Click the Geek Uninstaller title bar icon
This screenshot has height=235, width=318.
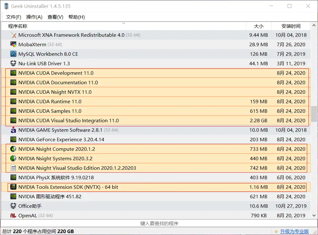pos(6,6)
